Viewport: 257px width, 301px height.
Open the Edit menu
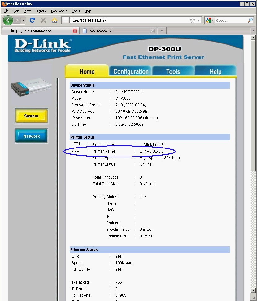[16, 11]
